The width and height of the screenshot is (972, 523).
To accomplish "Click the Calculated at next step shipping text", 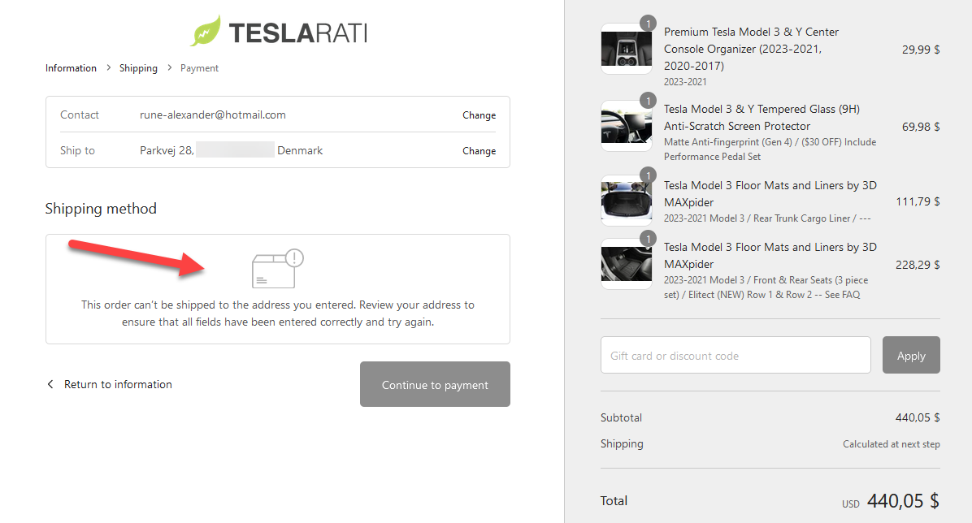I will (x=892, y=443).
